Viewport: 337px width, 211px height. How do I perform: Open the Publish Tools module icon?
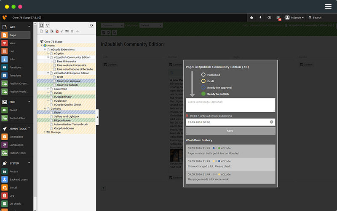coord(5,153)
